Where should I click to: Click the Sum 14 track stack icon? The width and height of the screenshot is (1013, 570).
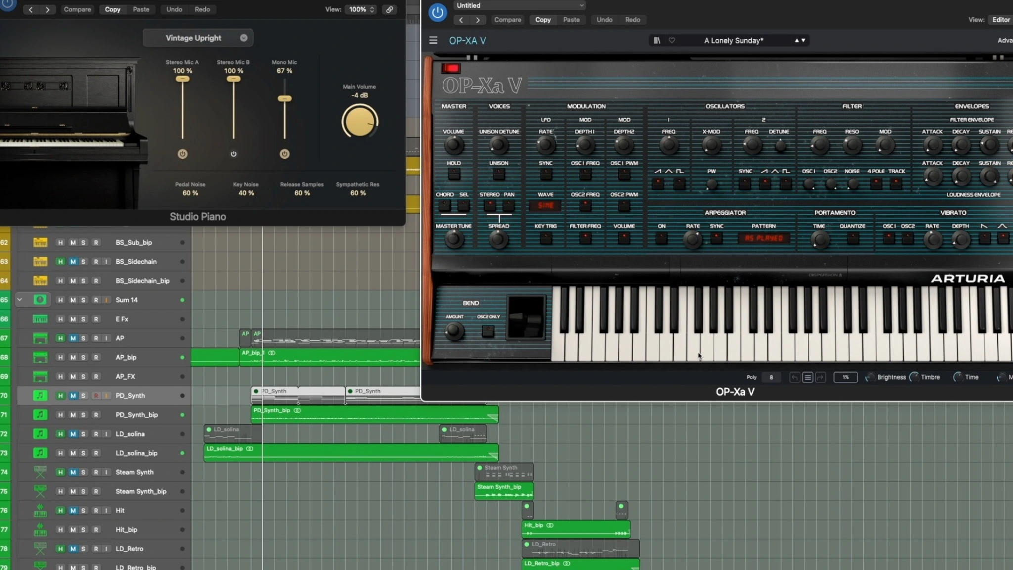point(40,300)
